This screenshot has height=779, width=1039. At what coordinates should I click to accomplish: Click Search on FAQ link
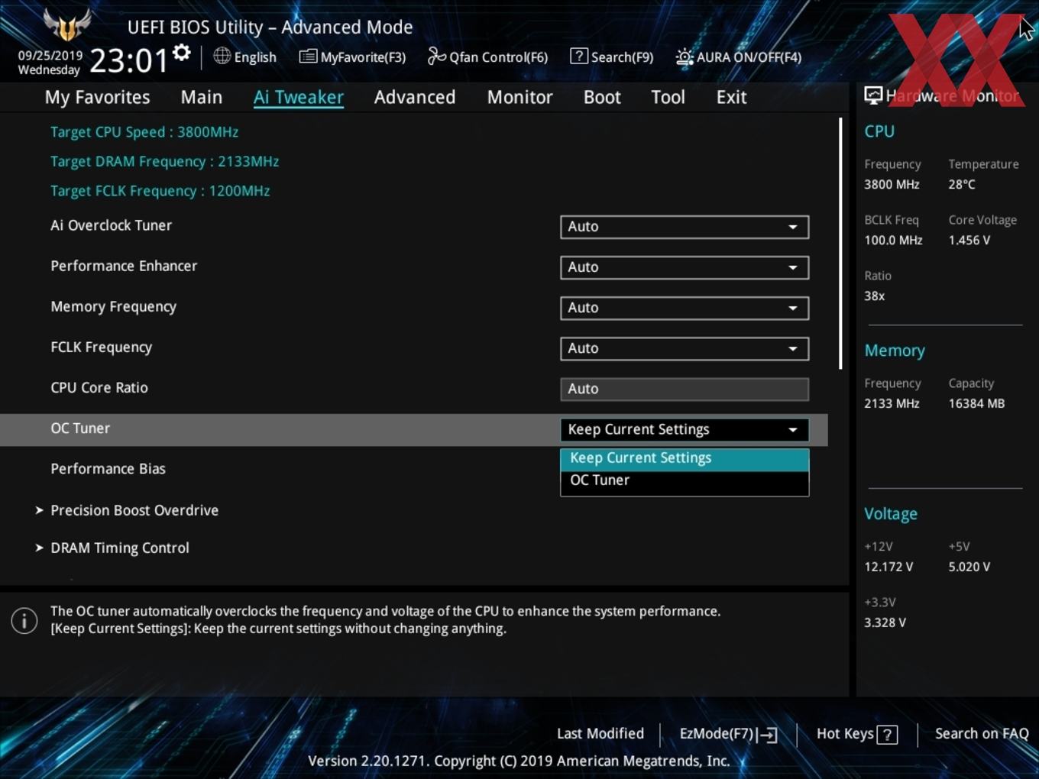pos(982,734)
